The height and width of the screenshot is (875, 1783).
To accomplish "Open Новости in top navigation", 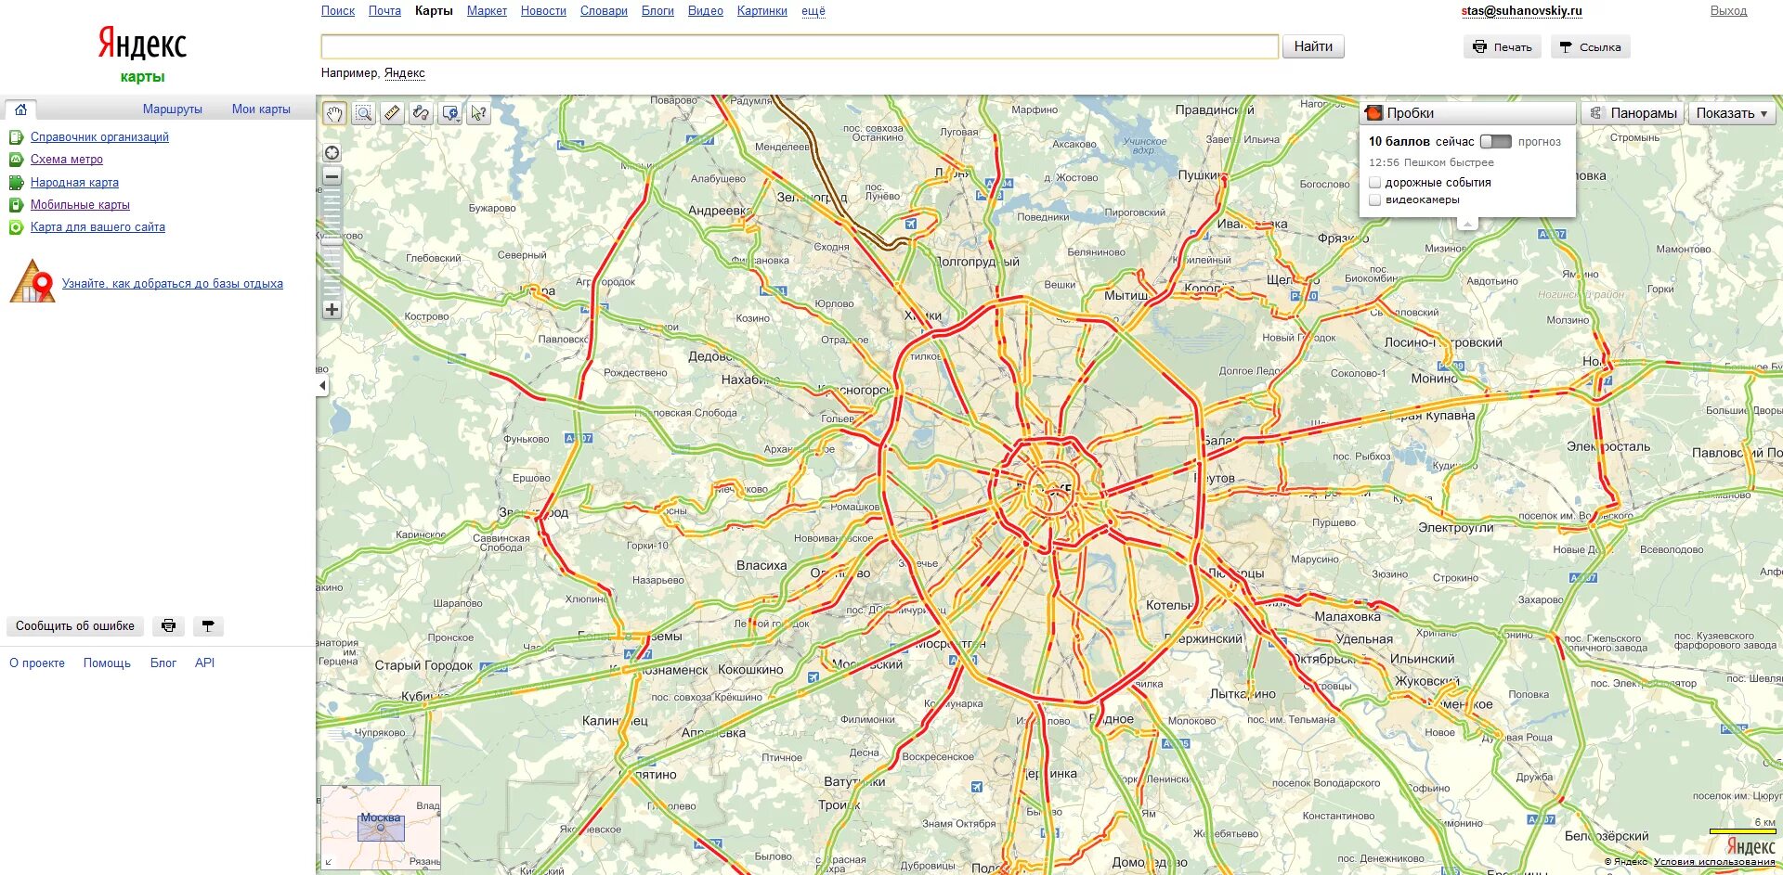I will point(543,11).
